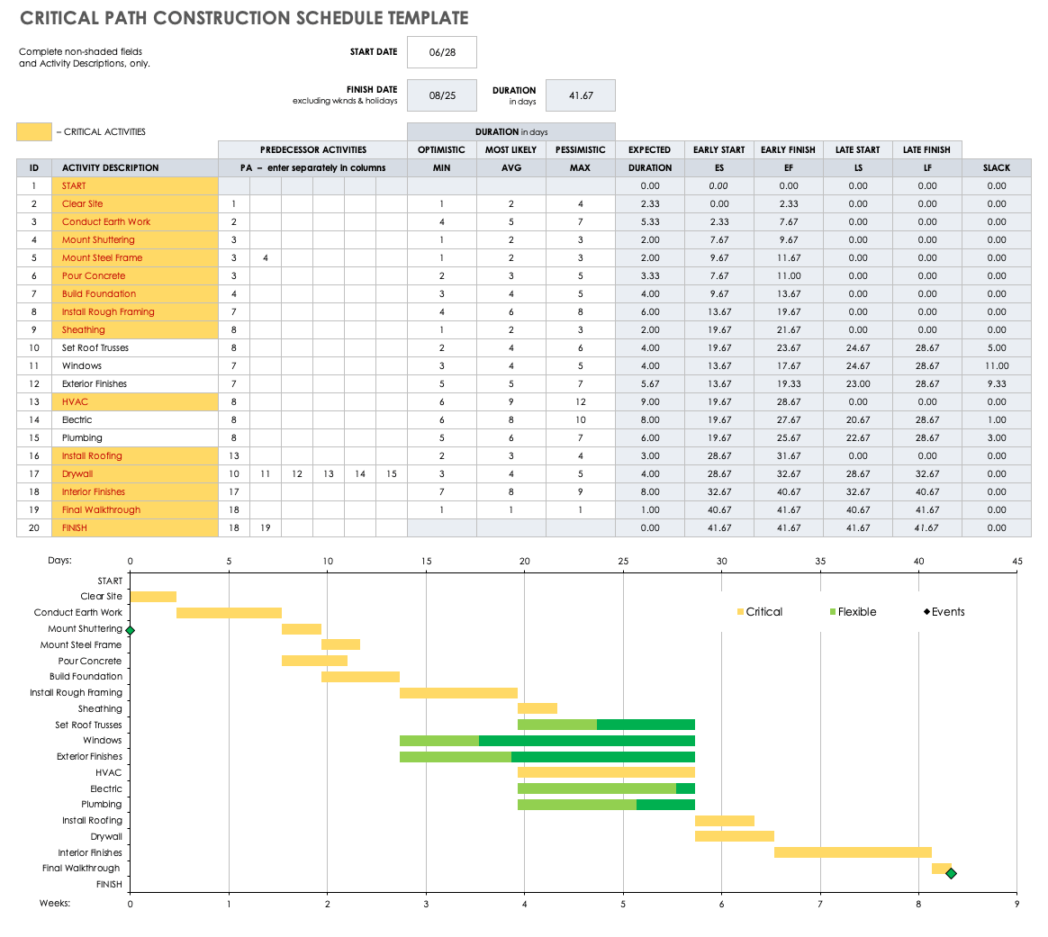Click the FINISH DATE 08/25 field
Viewport: 1048px width, 937px height.
[441, 95]
